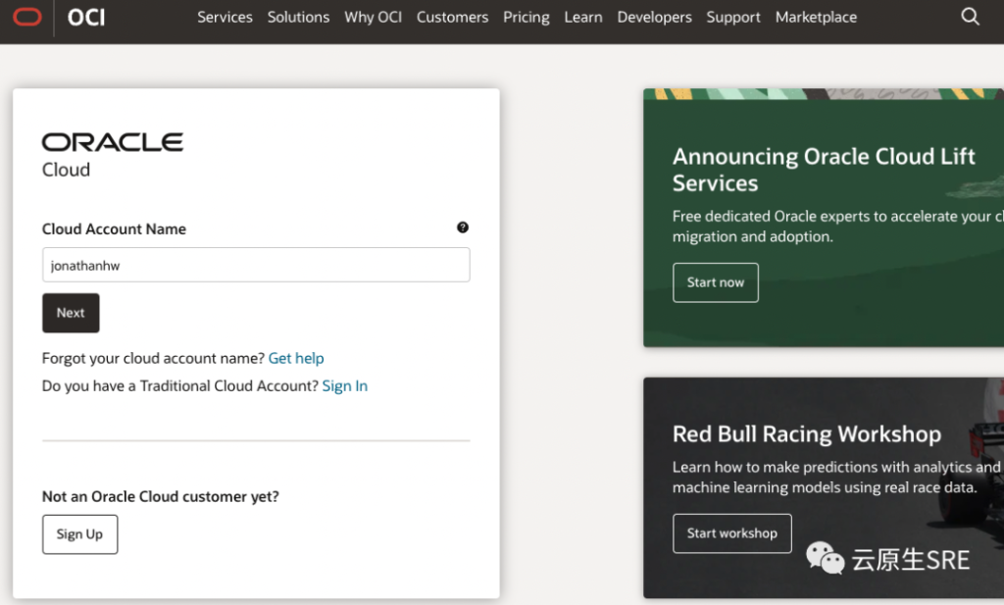Click the Traditional Cloud Account Sign In link
This screenshot has height=605, width=1004.
344,386
